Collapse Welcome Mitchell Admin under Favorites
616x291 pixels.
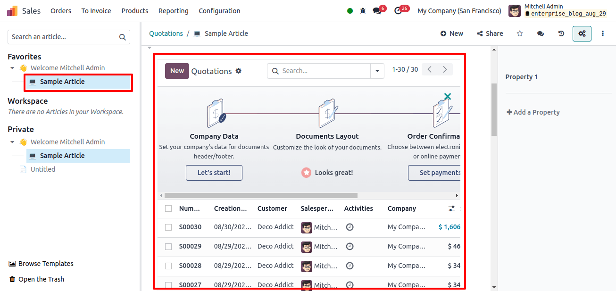tap(12, 68)
